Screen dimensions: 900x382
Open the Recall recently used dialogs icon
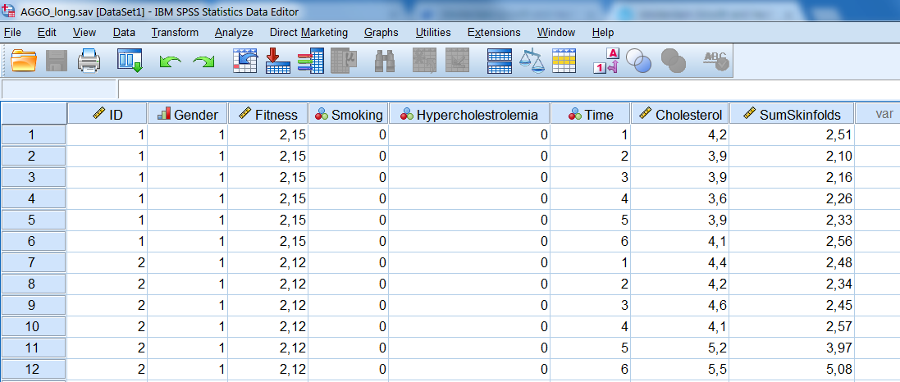pos(130,61)
